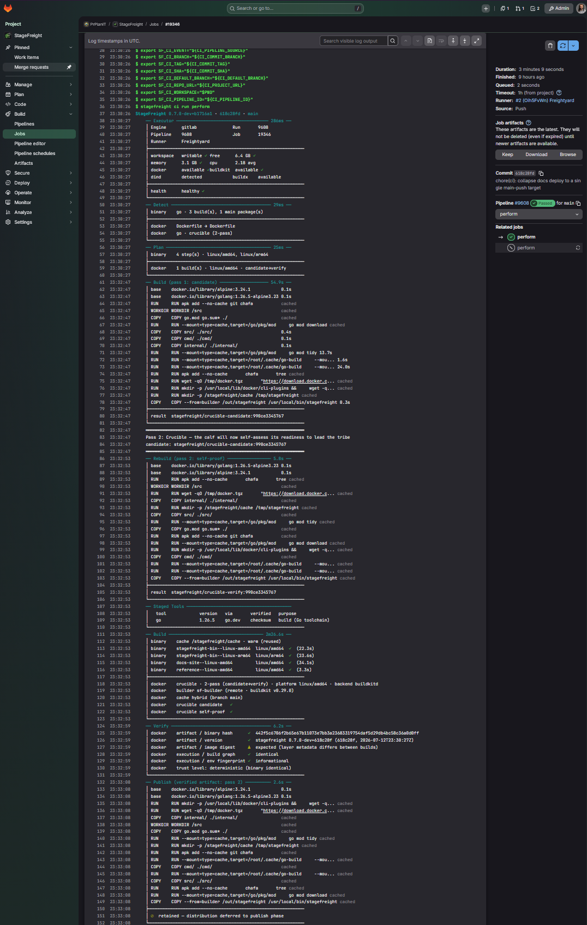Open the main branch link
The height and width of the screenshot is (925, 587).
pyautogui.click(x=568, y=203)
